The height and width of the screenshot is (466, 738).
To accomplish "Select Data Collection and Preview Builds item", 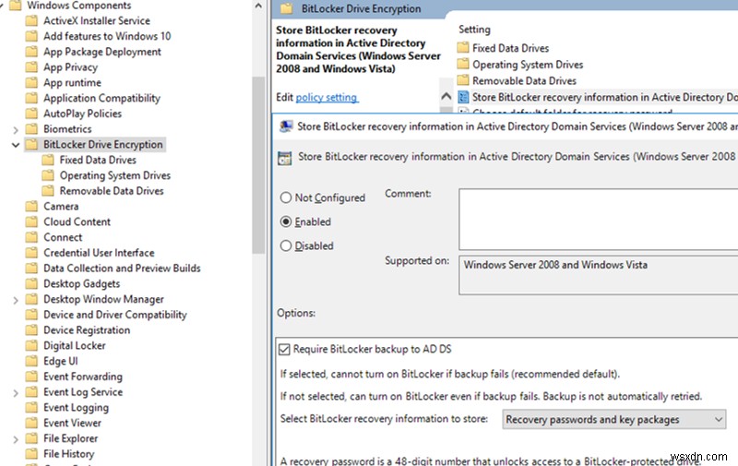I will pos(122,269).
